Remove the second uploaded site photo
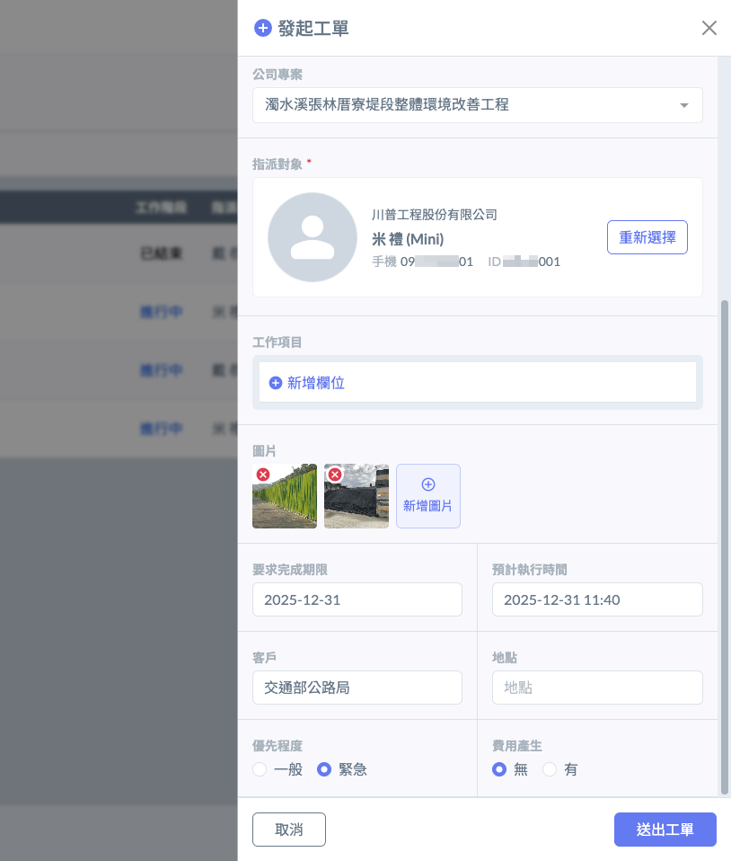731x861 pixels. click(335, 475)
